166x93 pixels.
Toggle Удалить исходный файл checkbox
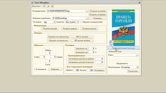coord(81,22)
